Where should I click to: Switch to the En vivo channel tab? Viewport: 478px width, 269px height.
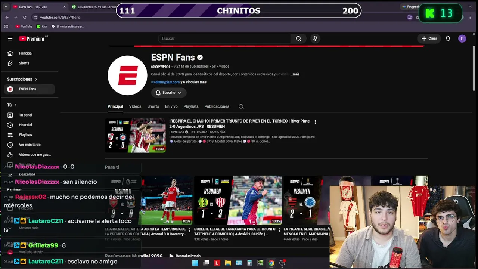click(x=171, y=106)
